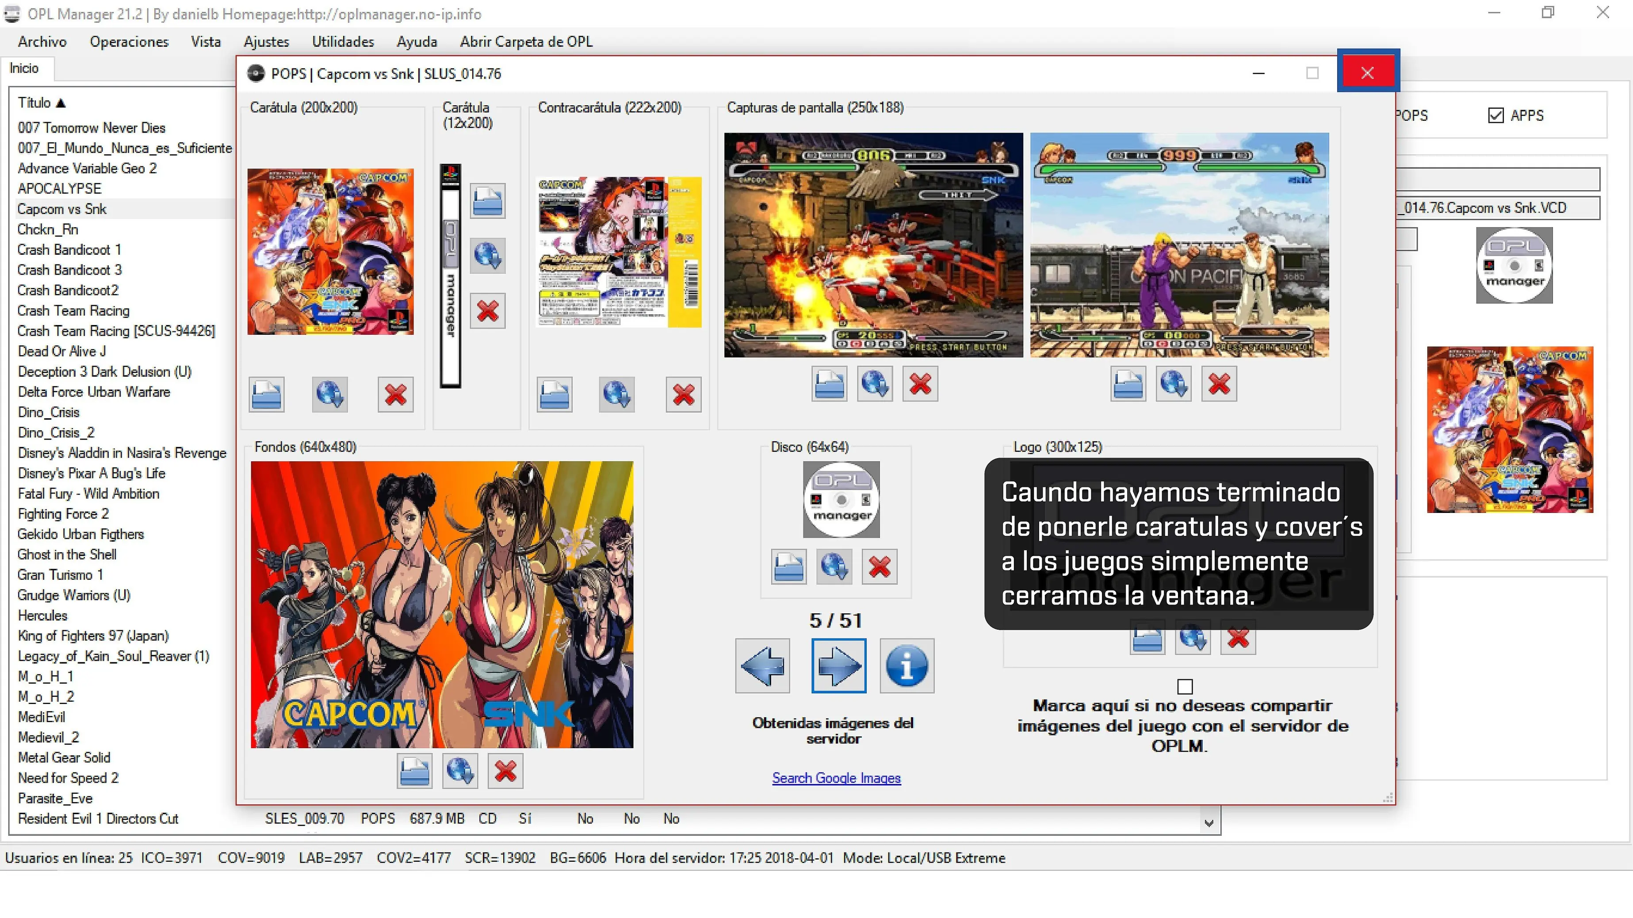
Task: Browse file for the second screenshot capture
Action: point(1128,383)
